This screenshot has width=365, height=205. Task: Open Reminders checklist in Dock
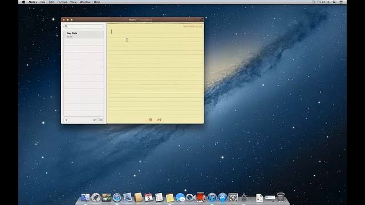pyautogui.click(x=159, y=198)
